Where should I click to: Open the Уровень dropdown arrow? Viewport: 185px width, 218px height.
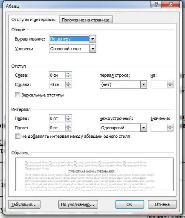pyautogui.click(x=92, y=49)
